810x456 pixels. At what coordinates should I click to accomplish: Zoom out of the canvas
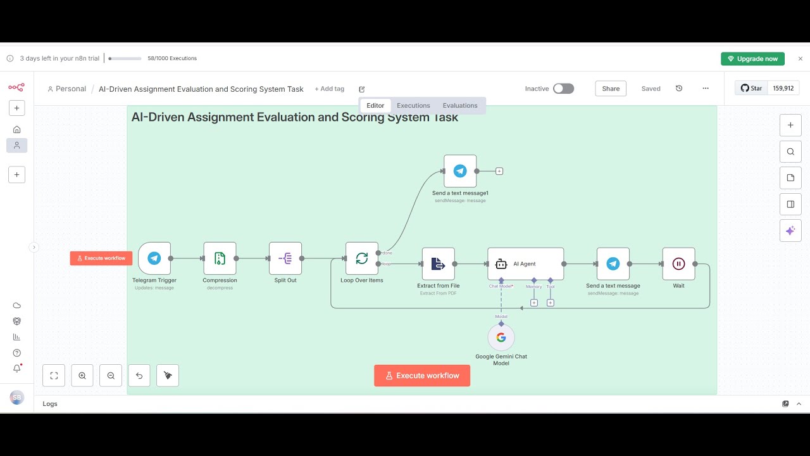click(111, 376)
